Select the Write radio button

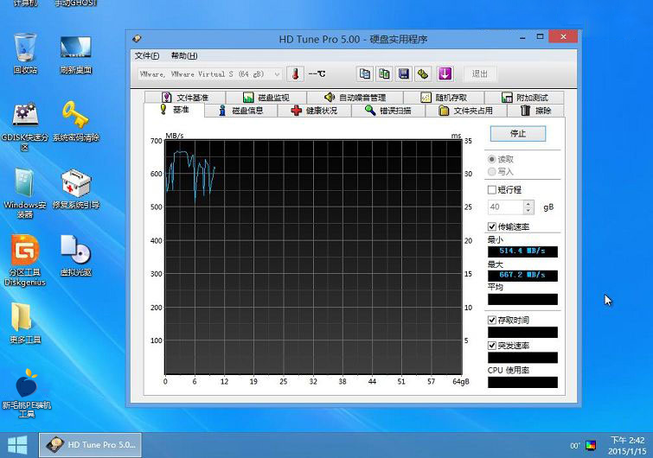pos(492,171)
